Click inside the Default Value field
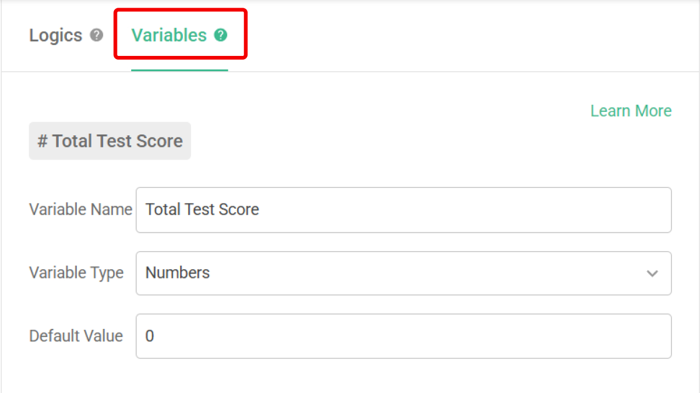Viewport: 700px width, 393px height. pos(404,336)
